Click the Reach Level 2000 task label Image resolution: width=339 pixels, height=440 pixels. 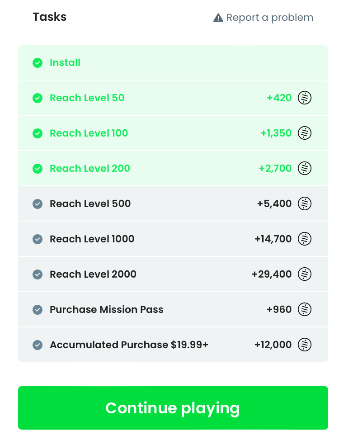tap(93, 274)
